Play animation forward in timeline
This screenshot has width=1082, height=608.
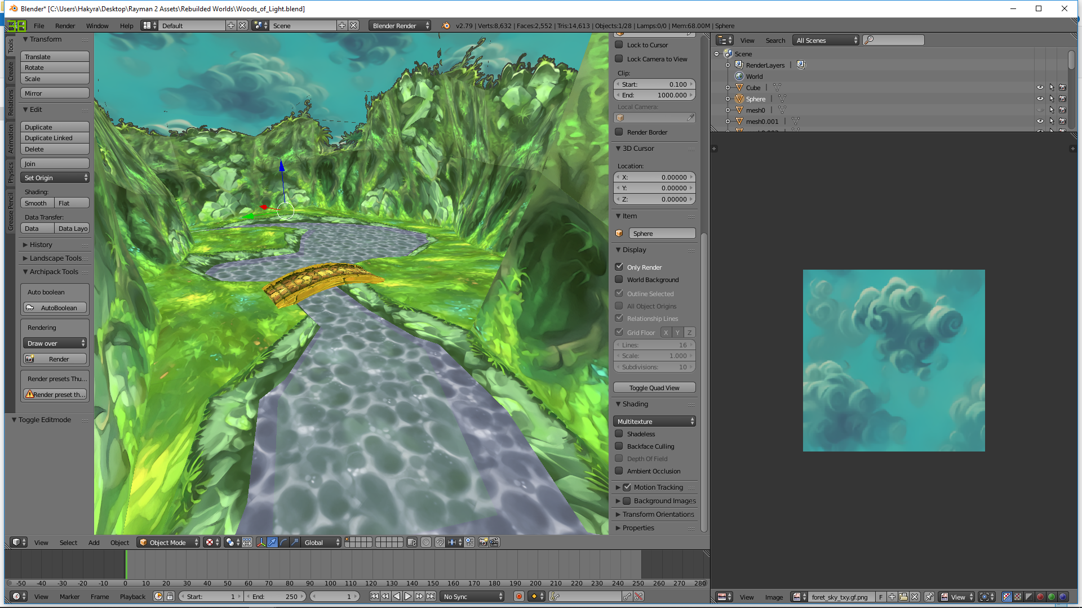[x=408, y=596]
